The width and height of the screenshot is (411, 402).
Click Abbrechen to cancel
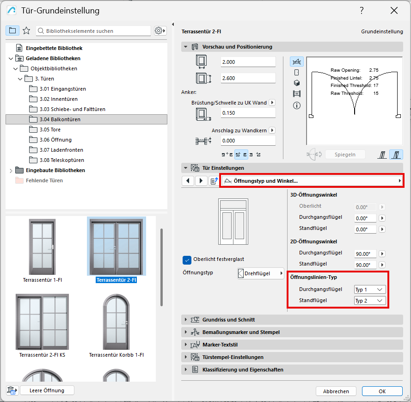point(336,391)
